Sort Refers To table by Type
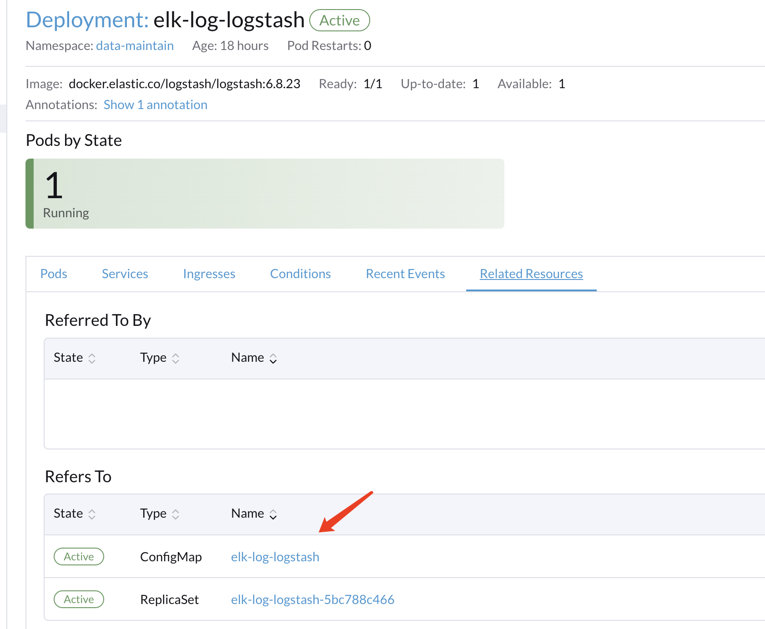The height and width of the screenshot is (629, 765). coord(160,514)
